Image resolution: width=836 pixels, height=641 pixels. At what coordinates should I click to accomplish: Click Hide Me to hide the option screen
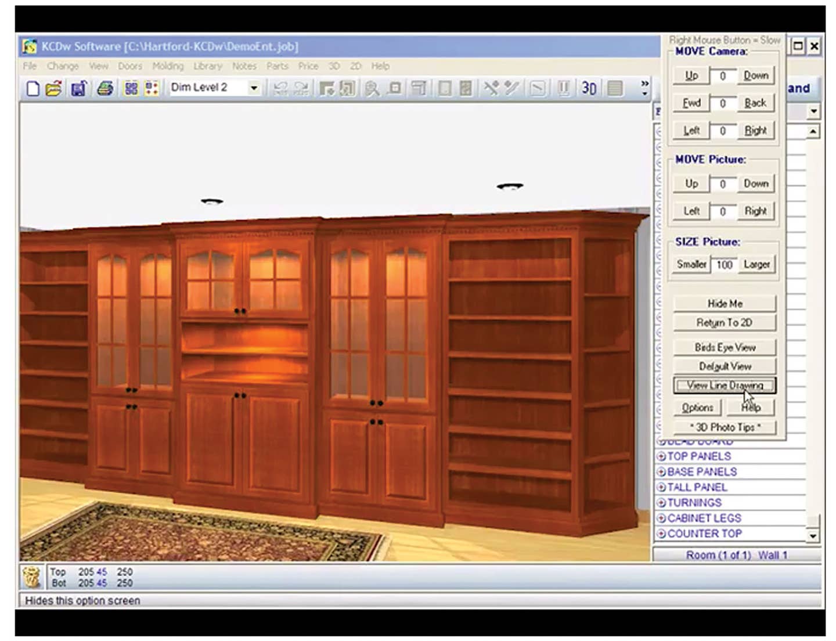[x=724, y=303]
